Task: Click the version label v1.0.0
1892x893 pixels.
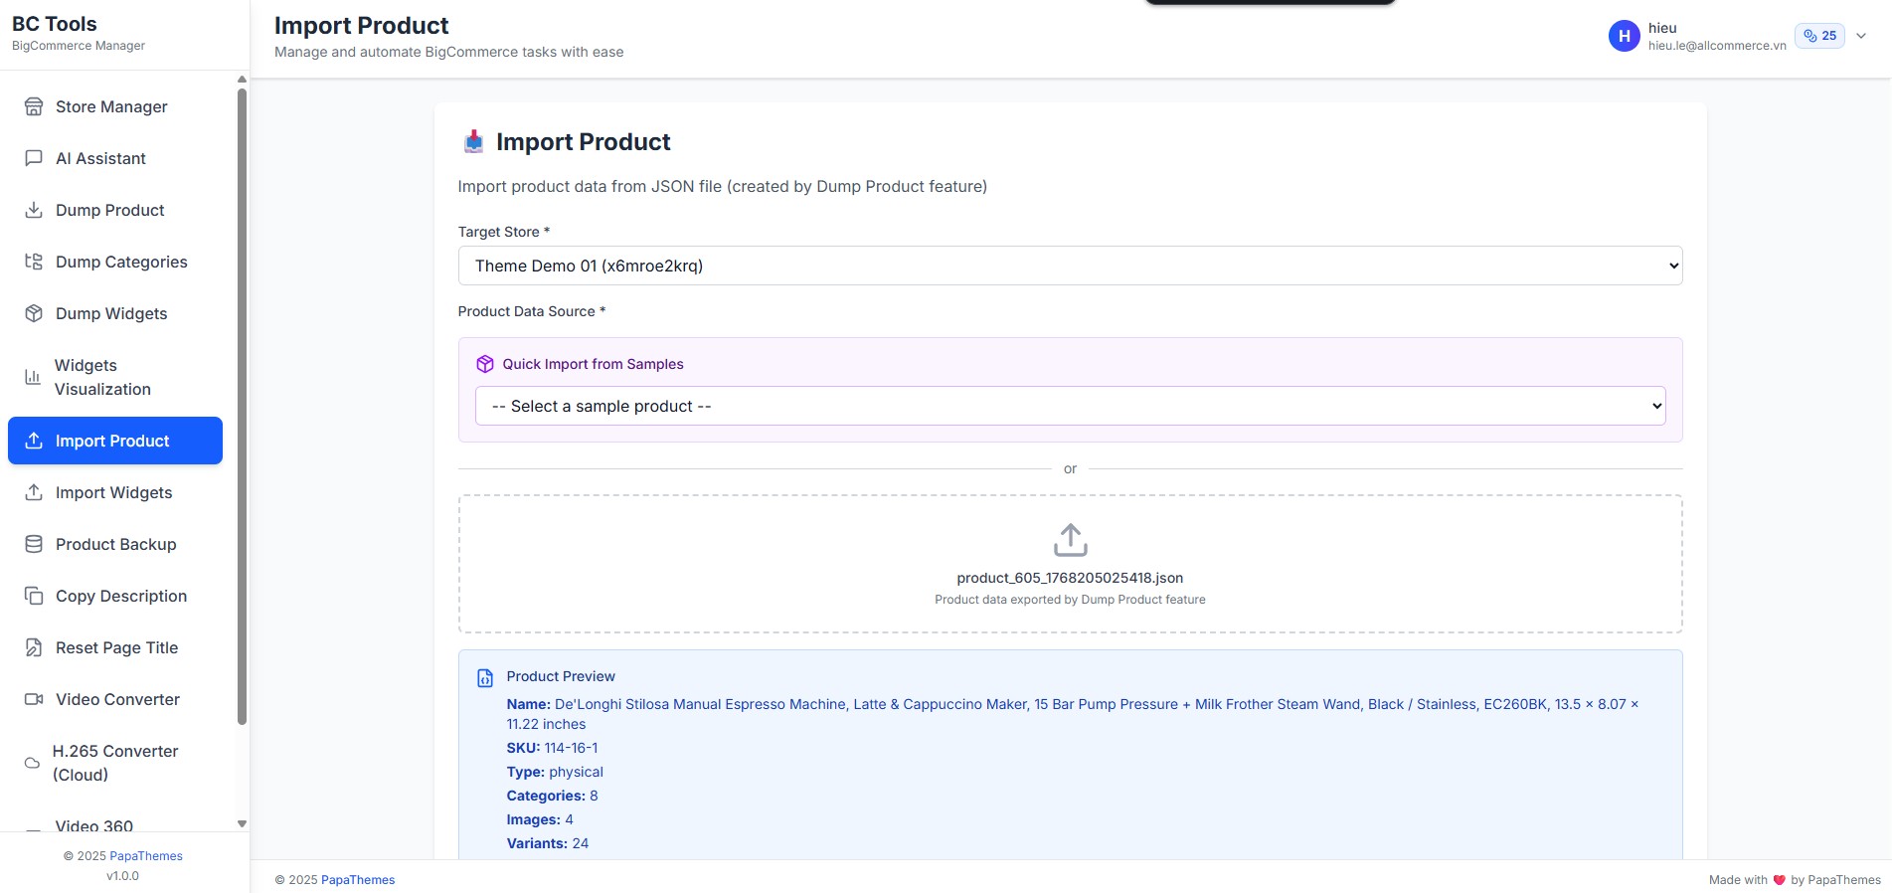Action: point(122,876)
